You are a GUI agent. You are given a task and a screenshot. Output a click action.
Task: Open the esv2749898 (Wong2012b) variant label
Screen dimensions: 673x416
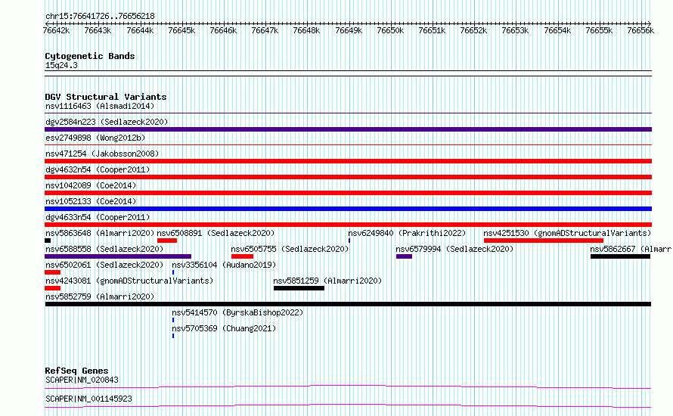coord(95,138)
